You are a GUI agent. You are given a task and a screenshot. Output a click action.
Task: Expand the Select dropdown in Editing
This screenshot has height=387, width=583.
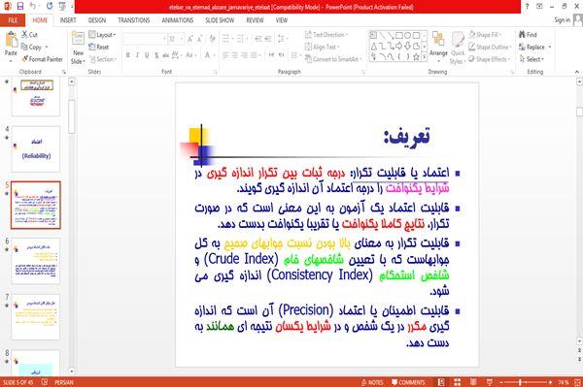pyautogui.click(x=532, y=59)
